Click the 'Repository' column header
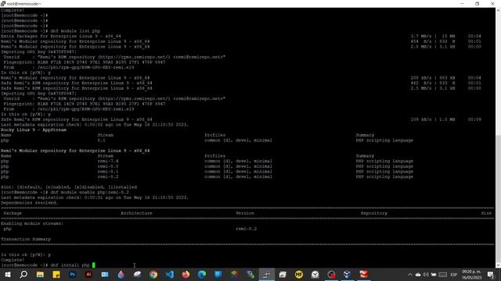The image size is (501, 281). coord(374,213)
